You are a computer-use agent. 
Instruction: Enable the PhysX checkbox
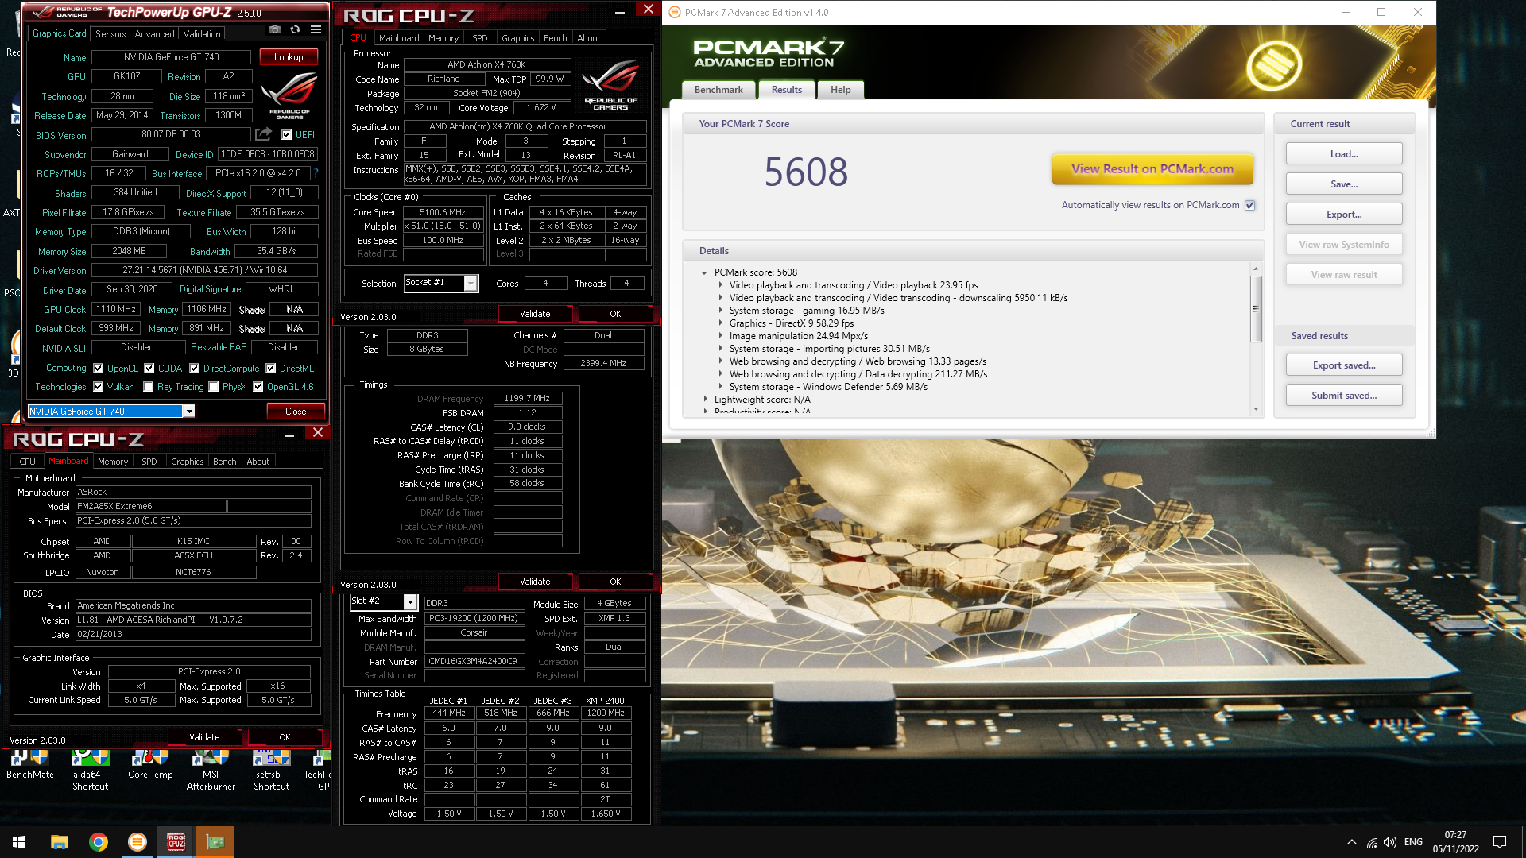[214, 387]
